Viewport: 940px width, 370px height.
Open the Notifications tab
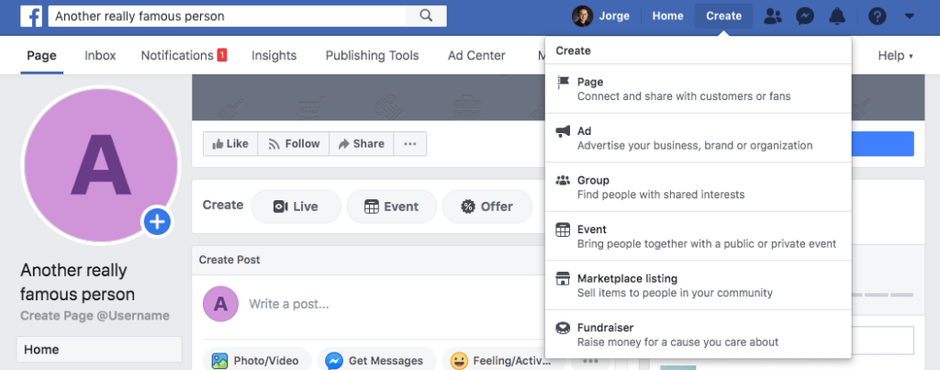177,56
